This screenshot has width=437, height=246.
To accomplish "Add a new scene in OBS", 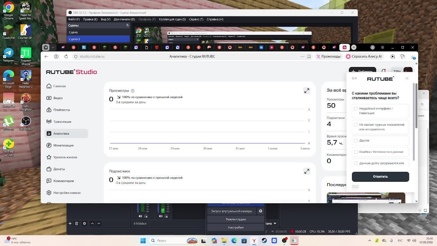I will [70, 223].
